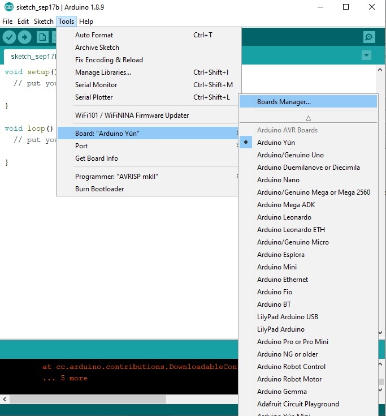Choose Arduino Mini board
This screenshot has width=386, height=416.
pyautogui.click(x=308, y=267)
